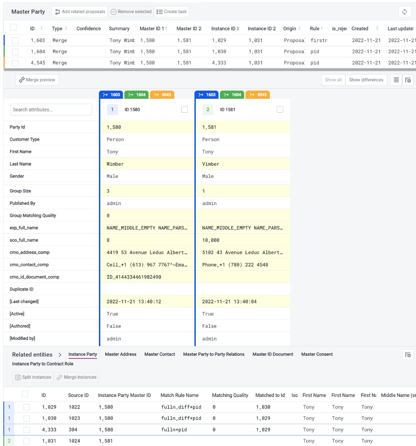416x446 pixels.
Task: Click the Create task icon
Action: click(x=159, y=11)
